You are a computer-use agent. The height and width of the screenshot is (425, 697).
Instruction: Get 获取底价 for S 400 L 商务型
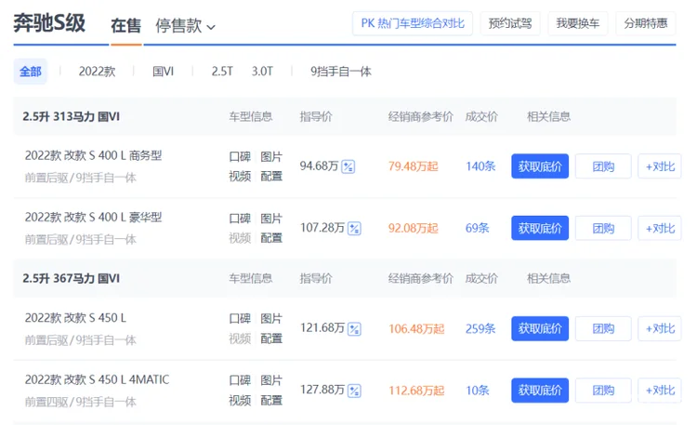(540, 166)
